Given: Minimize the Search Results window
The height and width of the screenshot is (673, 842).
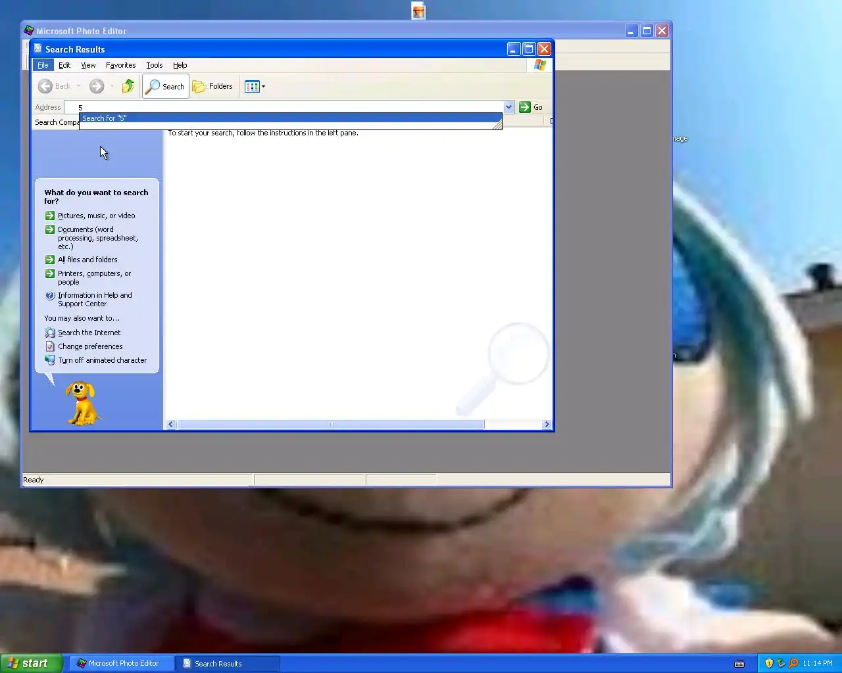Looking at the screenshot, I should coord(514,49).
